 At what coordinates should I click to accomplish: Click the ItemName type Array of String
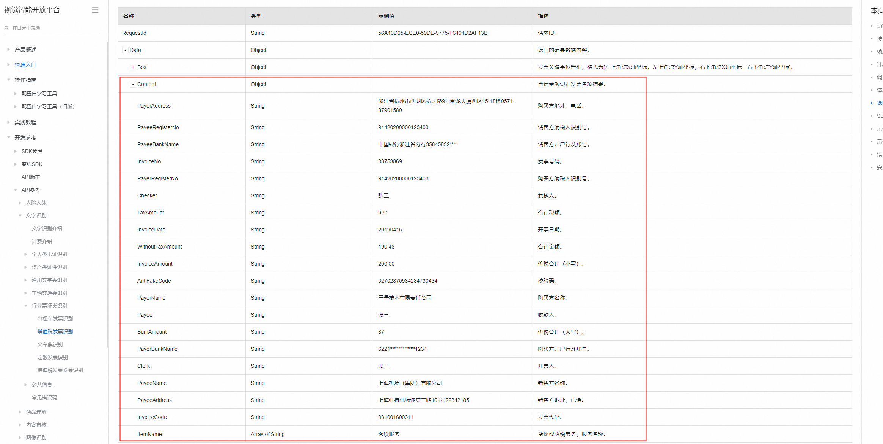268,434
